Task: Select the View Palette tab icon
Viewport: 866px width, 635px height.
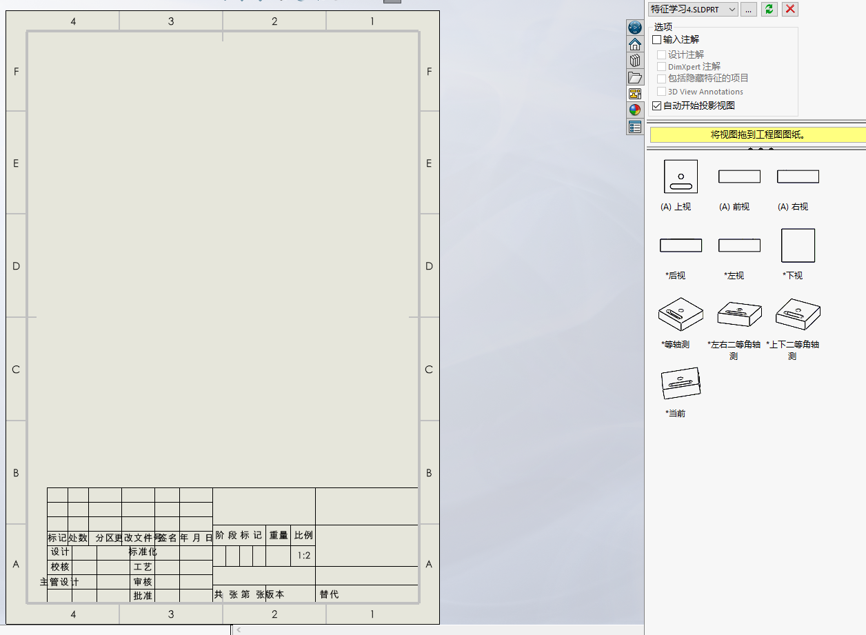Action: click(635, 94)
